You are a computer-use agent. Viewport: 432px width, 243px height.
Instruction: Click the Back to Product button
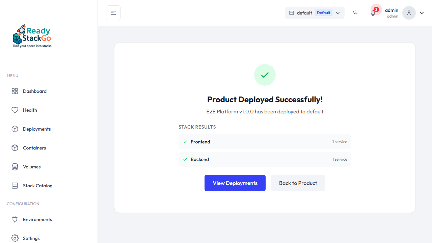pos(298,183)
